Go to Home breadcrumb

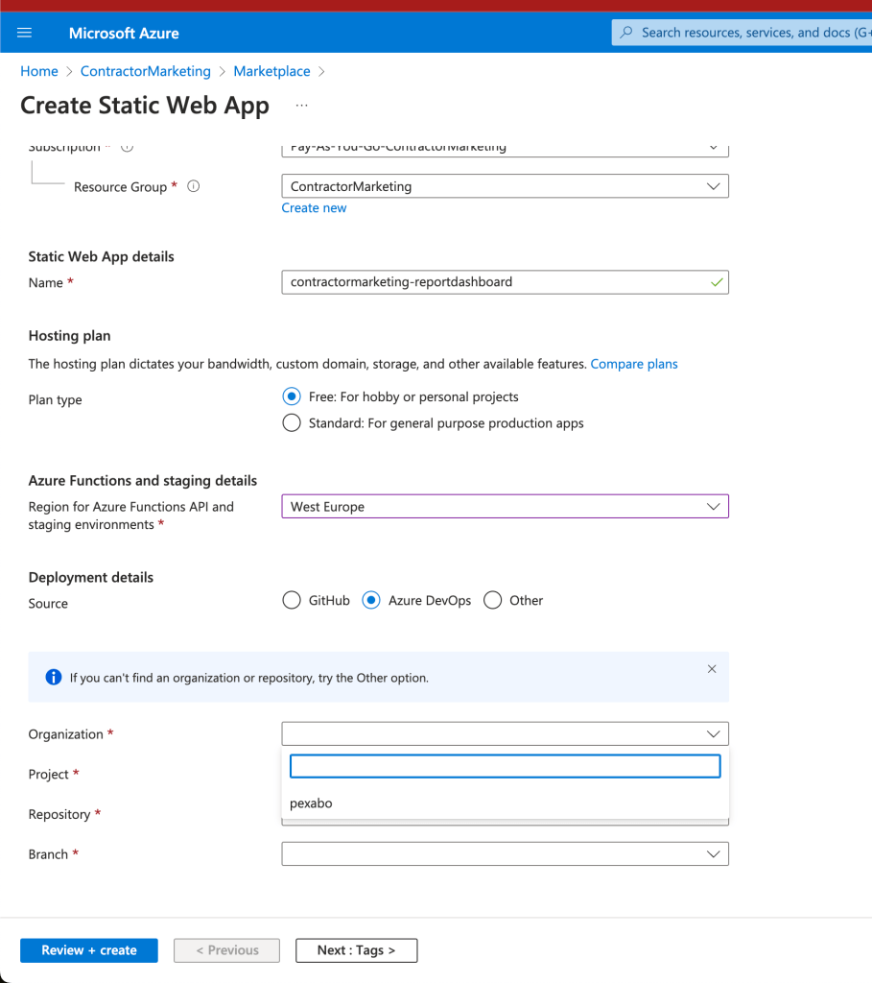[38, 71]
